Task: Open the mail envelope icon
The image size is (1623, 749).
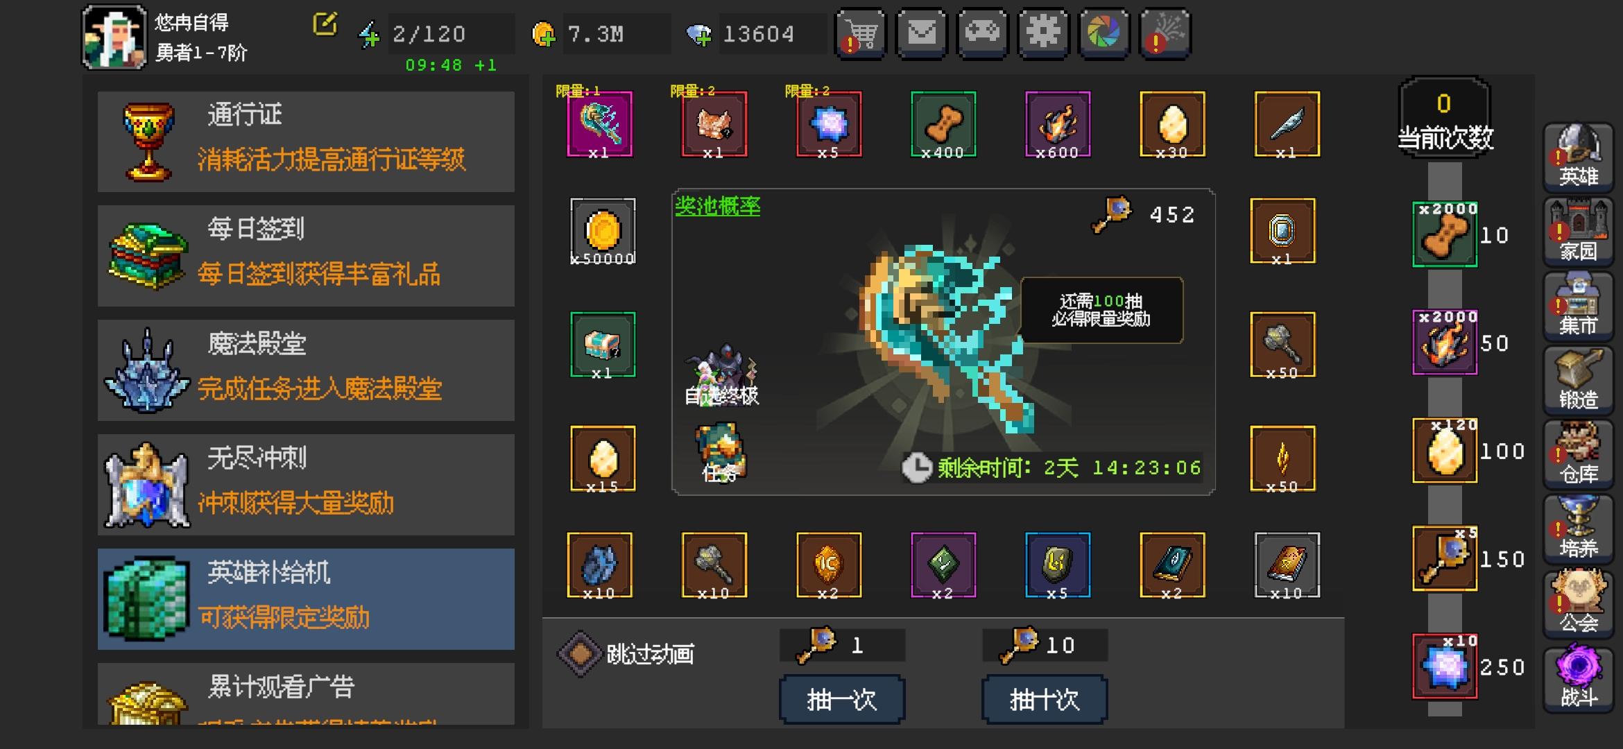Action: point(922,33)
